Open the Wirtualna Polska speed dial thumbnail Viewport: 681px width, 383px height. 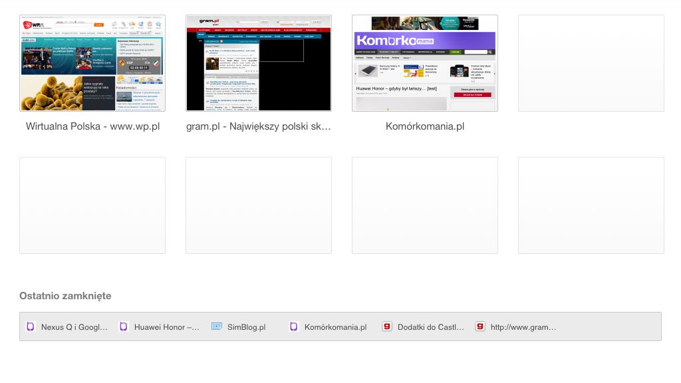[x=92, y=63]
